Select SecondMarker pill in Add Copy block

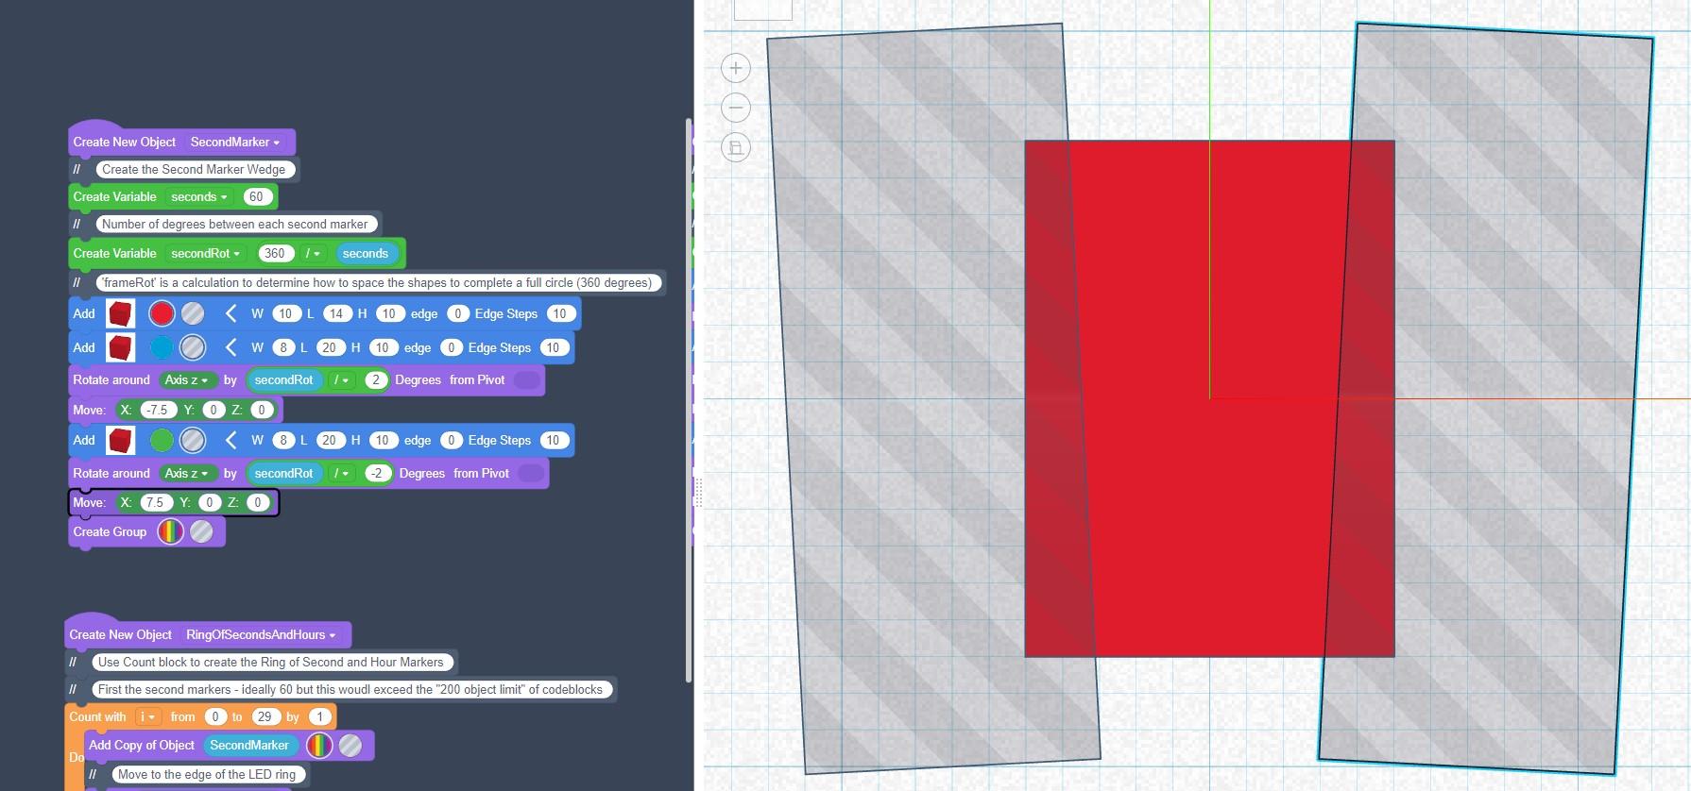click(x=249, y=745)
